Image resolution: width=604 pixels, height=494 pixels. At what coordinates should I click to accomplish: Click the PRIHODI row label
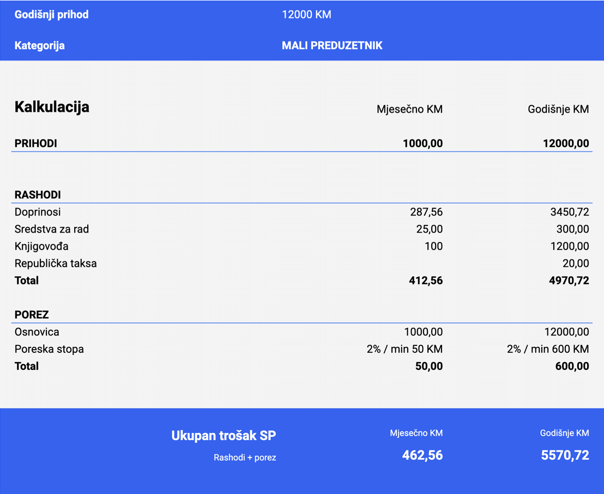35,143
